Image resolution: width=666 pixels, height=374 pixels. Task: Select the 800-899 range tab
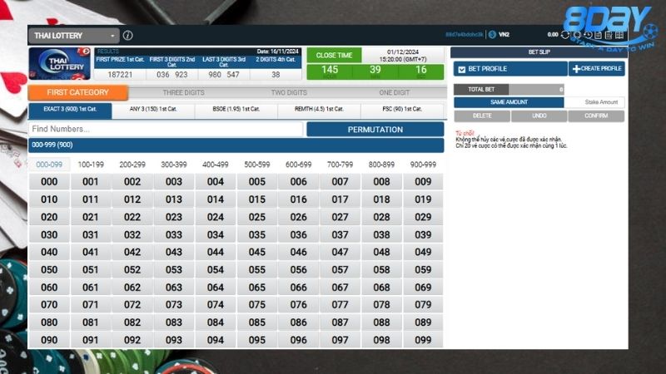381,165
